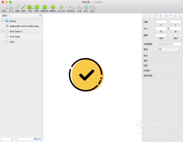Click the align vertical middle icon
Screen dimensions: 183x142
coord(175,16)
